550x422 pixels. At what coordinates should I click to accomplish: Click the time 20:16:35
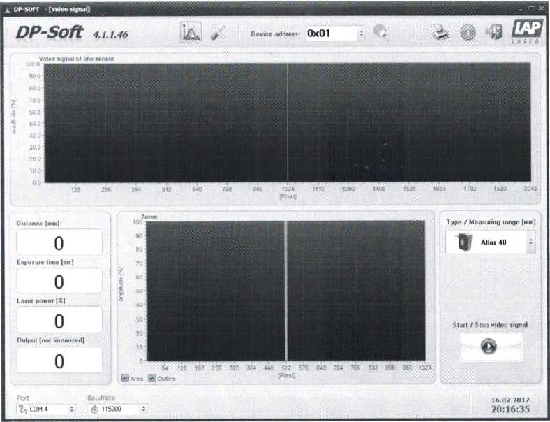pyautogui.click(x=510, y=409)
